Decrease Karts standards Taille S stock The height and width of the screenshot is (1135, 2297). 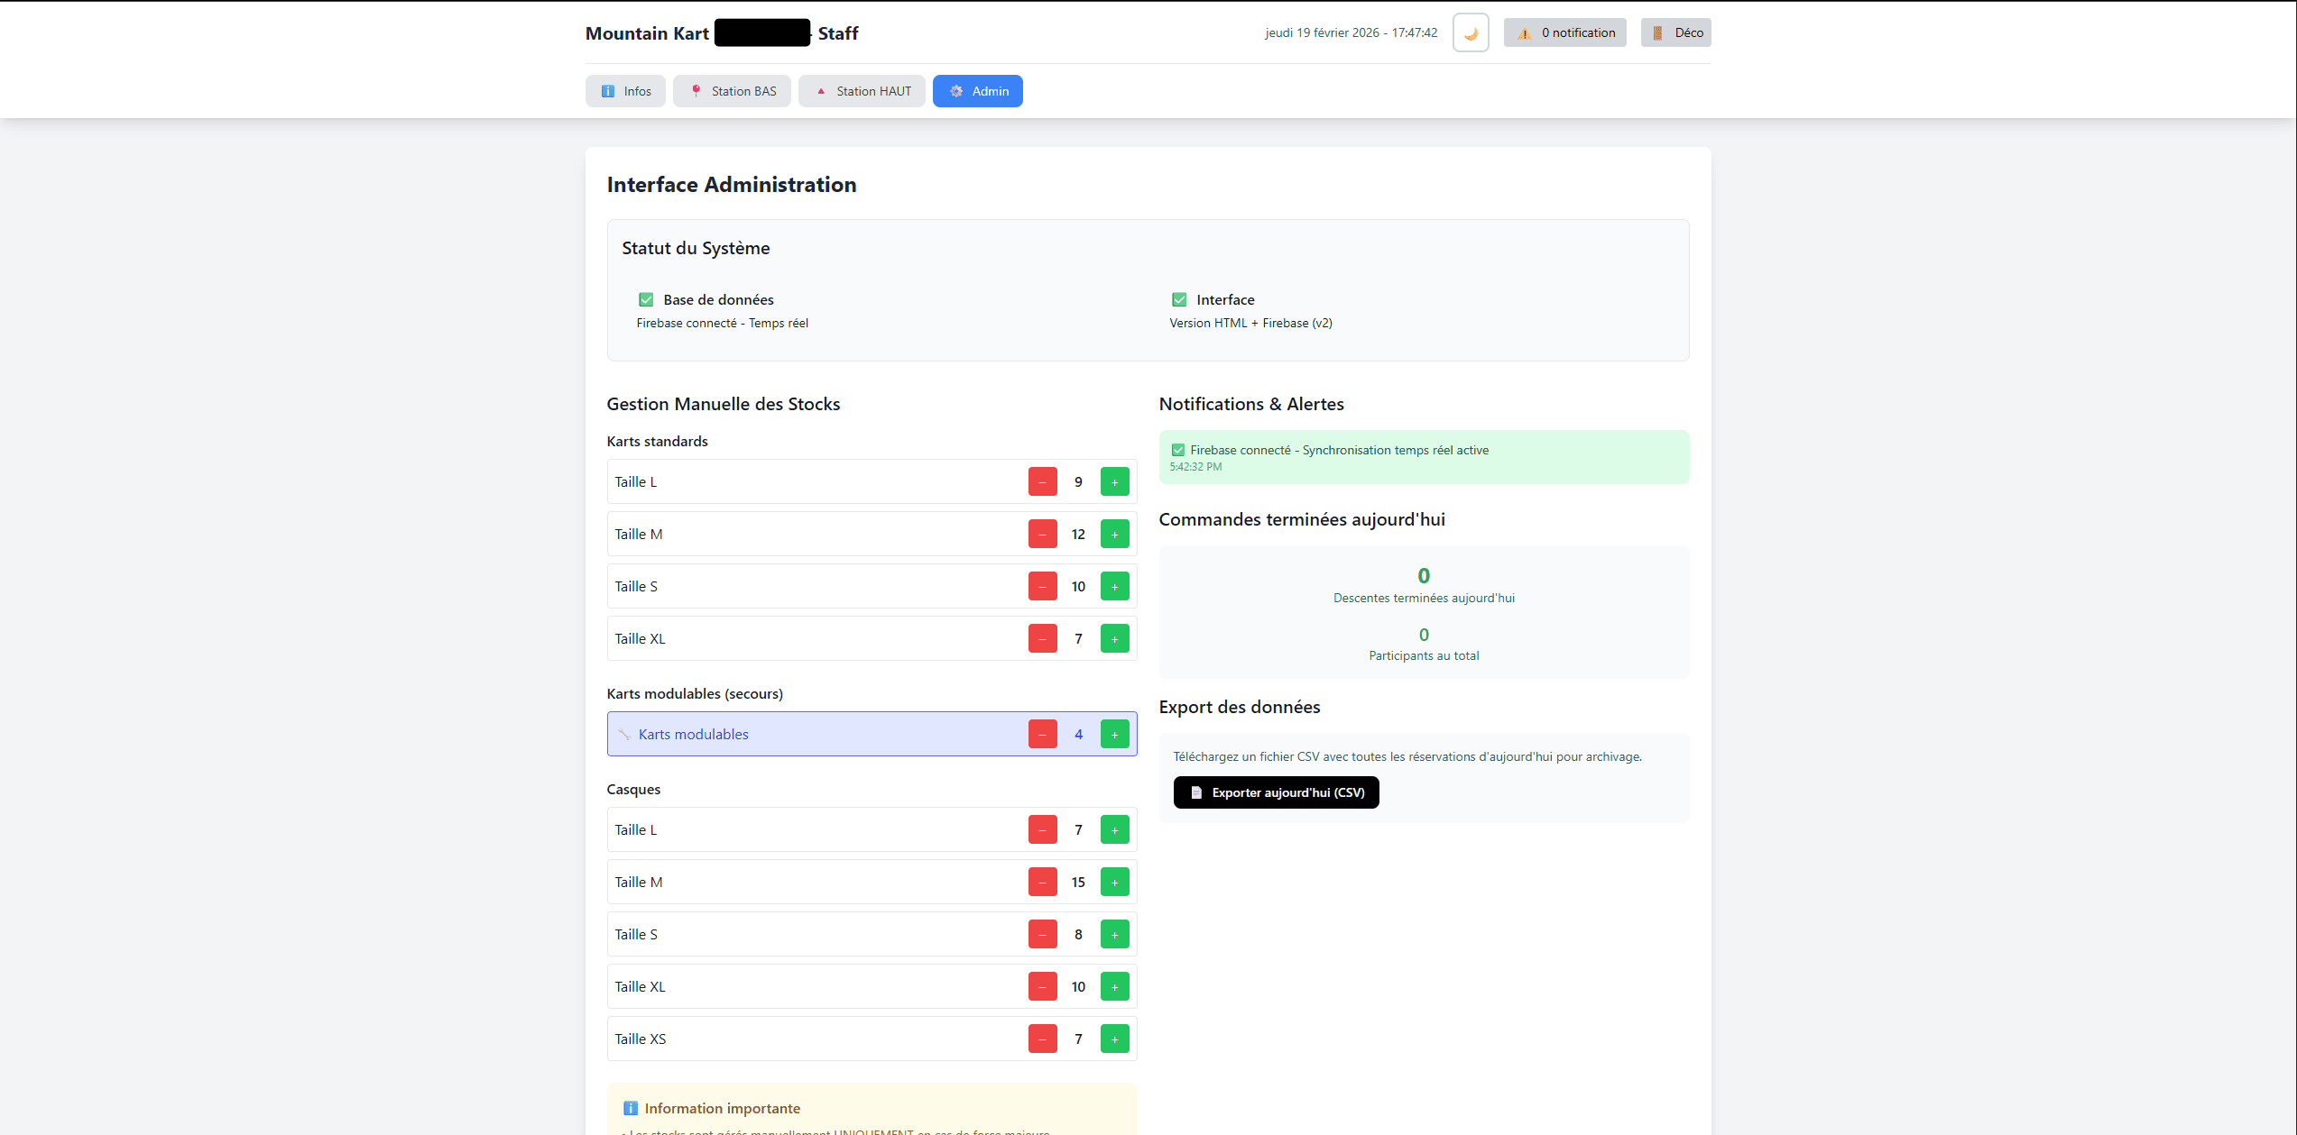coord(1042,587)
